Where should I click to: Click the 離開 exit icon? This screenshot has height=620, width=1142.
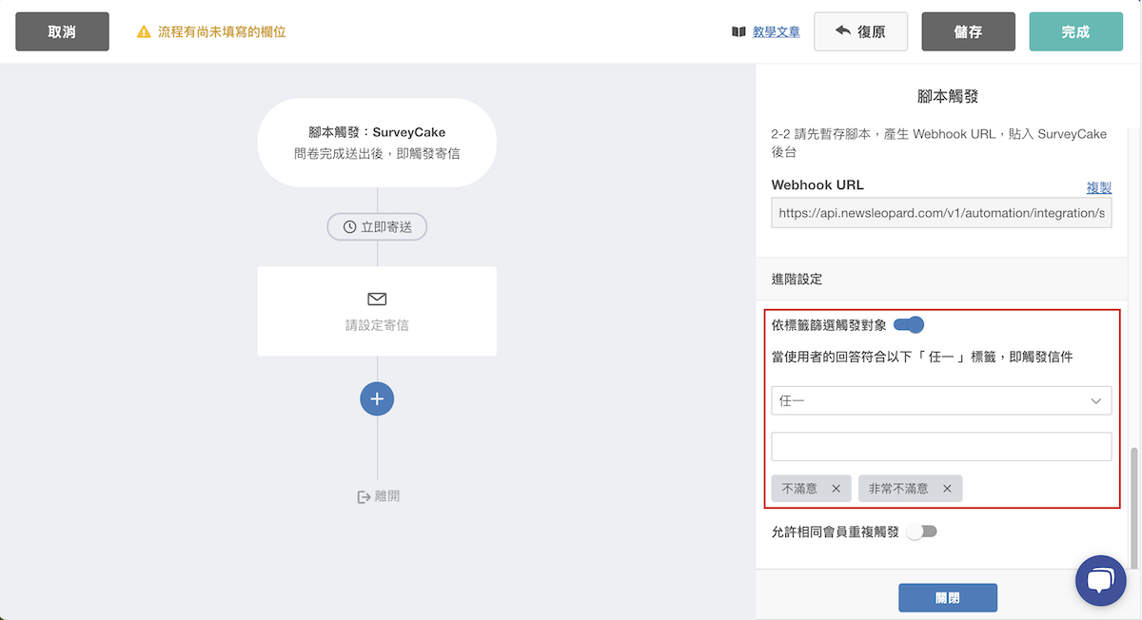click(364, 496)
